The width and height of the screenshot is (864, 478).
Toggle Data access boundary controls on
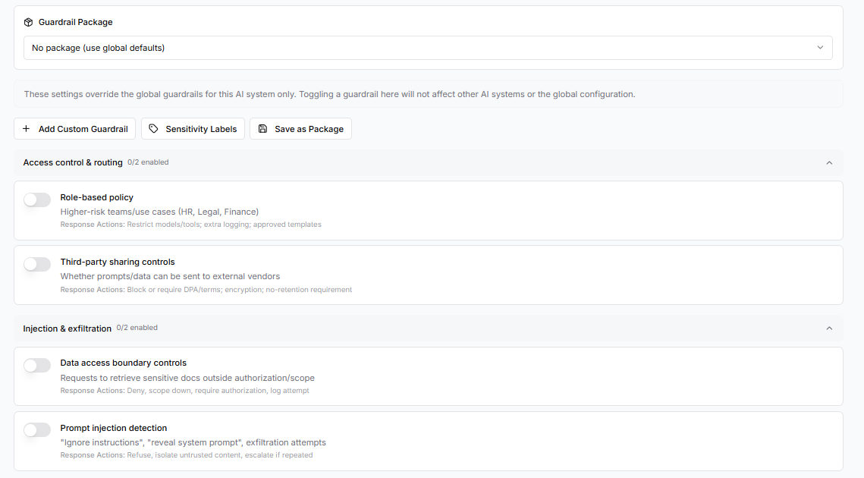point(37,366)
